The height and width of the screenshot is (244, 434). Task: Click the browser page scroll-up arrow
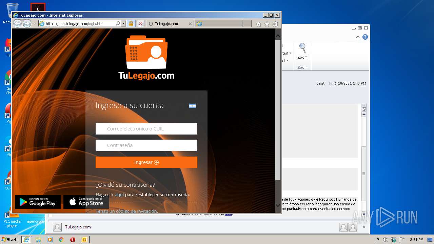coord(278,36)
